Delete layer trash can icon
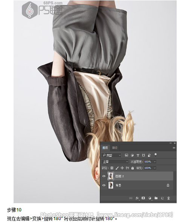The image size is (194, 222). [168, 198]
